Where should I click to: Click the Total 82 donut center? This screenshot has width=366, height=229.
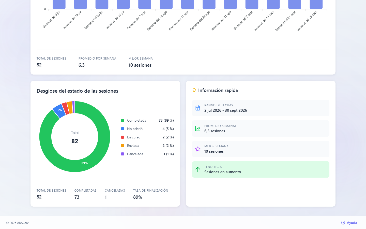click(75, 137)
